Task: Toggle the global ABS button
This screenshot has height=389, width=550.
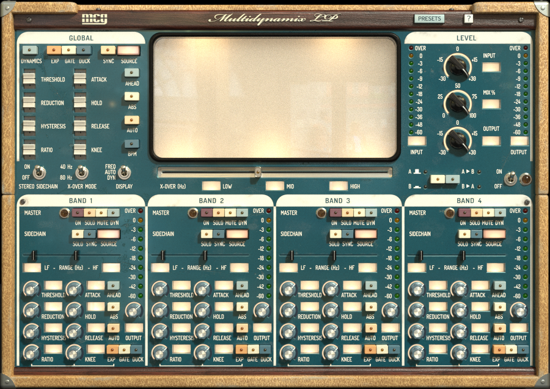Action: pyautogui.click(x=132, y=97)
